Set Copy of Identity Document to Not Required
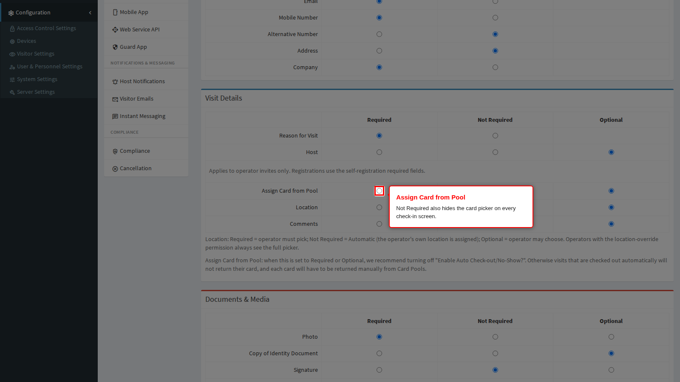Screen dimensions: 680x382 [x=495, y=354]
